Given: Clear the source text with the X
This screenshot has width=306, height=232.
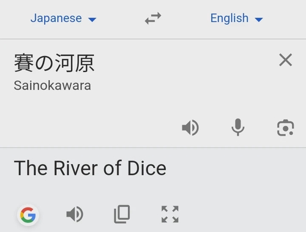Looking at the screenshot, I should click(x=286, y=60).
